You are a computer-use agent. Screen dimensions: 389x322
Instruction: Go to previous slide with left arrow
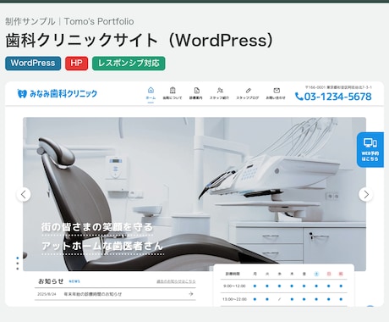[x=24, y=194]
